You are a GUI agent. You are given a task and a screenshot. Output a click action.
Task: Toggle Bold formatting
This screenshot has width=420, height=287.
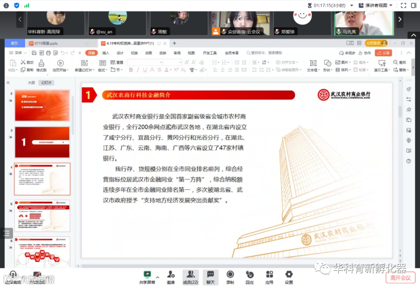pos(131,70)
